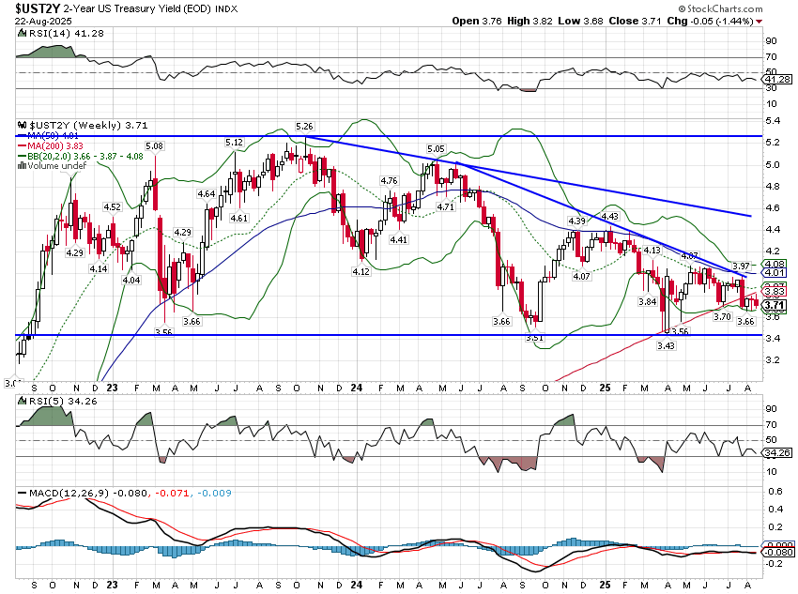Click the volume bars icon beside Volume undef

tap(22, 165)
